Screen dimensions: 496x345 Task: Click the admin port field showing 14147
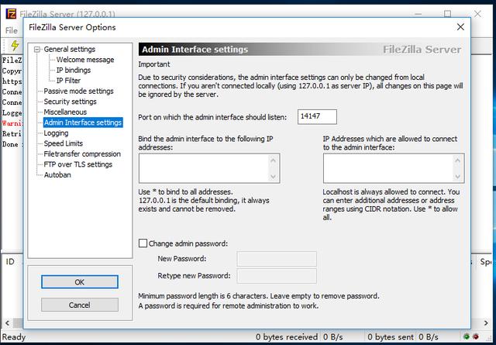[317, 117]
